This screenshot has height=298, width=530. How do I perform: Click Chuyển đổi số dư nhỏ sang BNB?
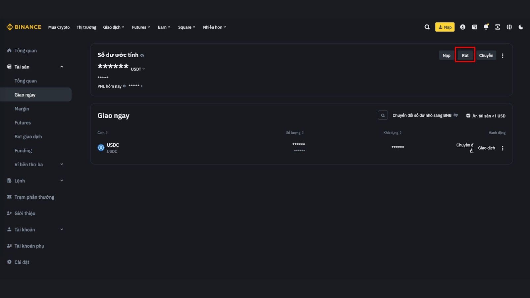(425, 115)
